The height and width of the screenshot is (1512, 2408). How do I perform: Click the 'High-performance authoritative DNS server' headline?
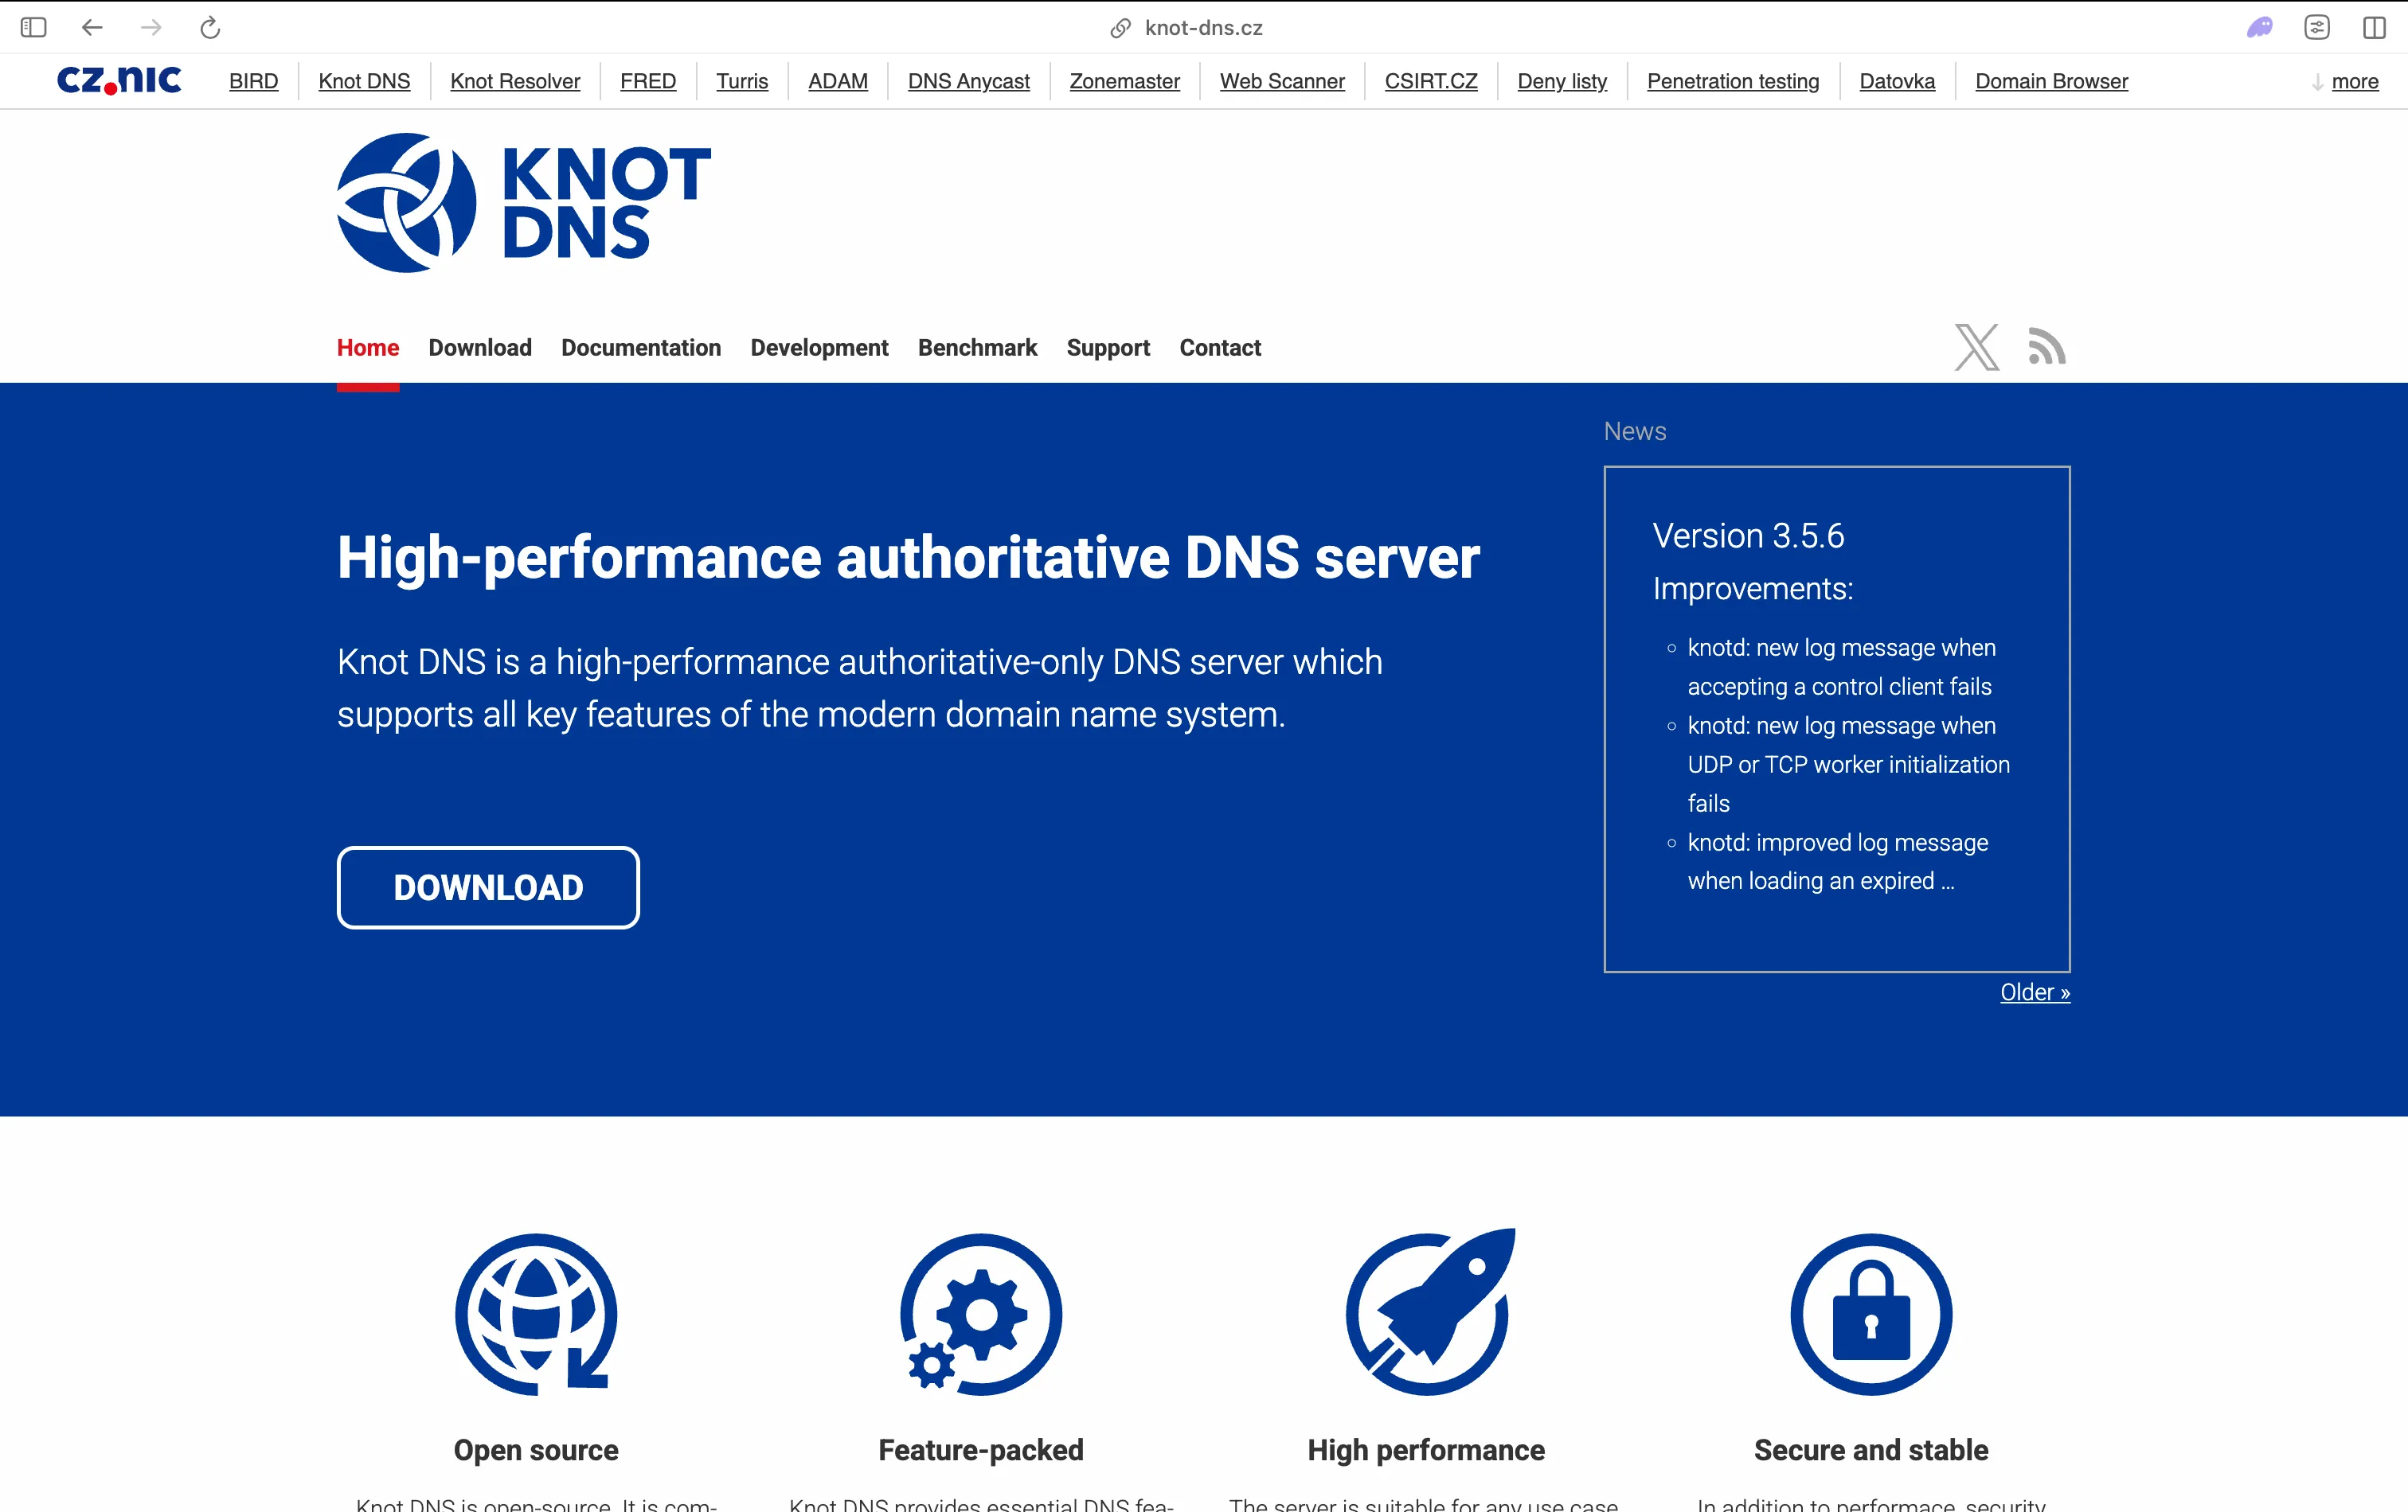908,558
